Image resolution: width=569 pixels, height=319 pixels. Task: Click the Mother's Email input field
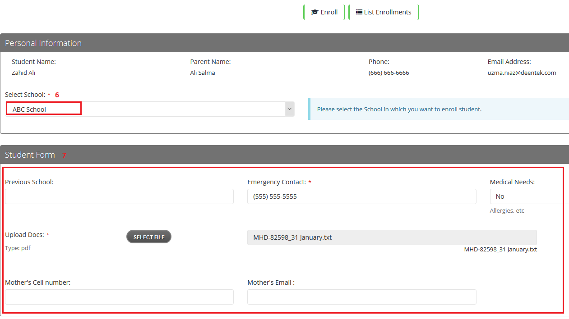[x=362, y=297]
